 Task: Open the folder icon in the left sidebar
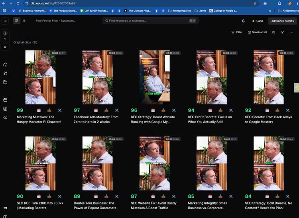tap(5, 82)
